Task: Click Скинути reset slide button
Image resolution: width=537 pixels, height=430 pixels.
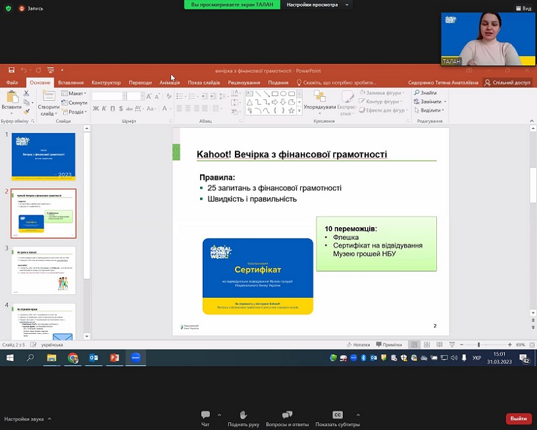Action: point(74,103)
